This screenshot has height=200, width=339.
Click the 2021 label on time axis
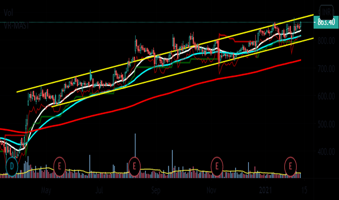(265, 190)
